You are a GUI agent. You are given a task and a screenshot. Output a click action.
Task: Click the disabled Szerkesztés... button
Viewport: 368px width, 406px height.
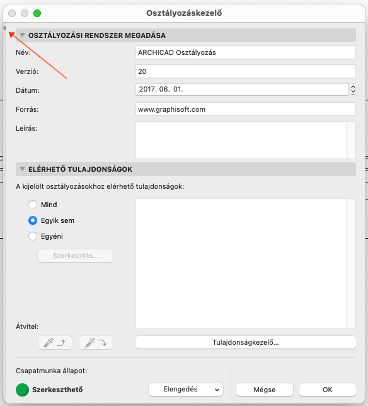pyautogui.click(x=76, y=256)
